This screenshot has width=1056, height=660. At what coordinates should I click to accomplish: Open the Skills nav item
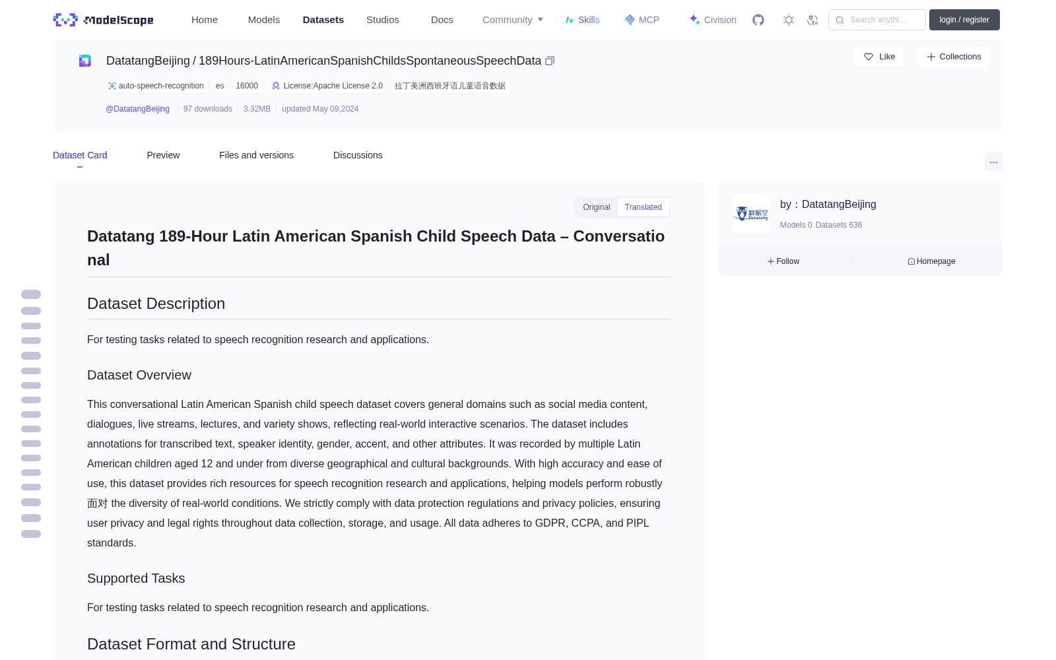(582, 20)
